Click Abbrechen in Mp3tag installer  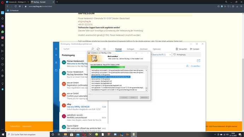click(144, 97)
